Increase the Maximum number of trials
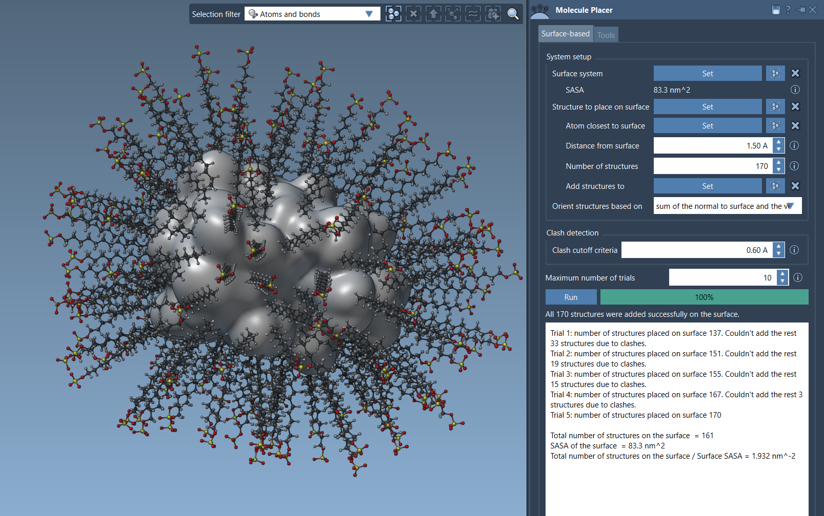The image size is (824, 516). pos(782,274)
